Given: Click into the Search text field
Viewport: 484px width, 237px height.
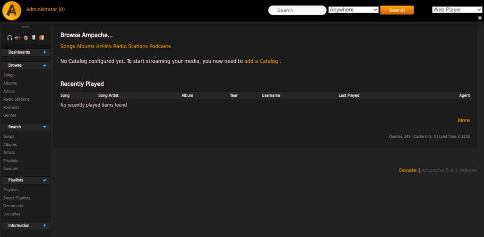Looking at the screenshot, I should point(297,10).
